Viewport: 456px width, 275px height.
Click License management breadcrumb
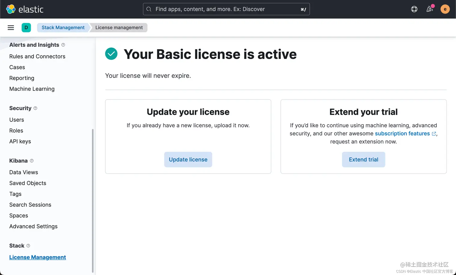tap(119, 27)
